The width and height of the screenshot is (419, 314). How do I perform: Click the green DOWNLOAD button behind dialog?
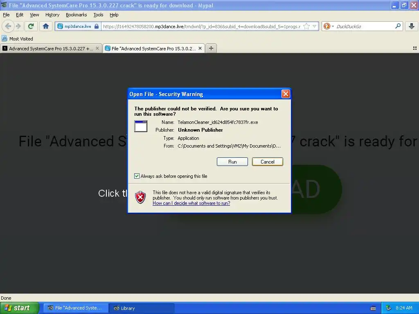click(x=317, y=189)
